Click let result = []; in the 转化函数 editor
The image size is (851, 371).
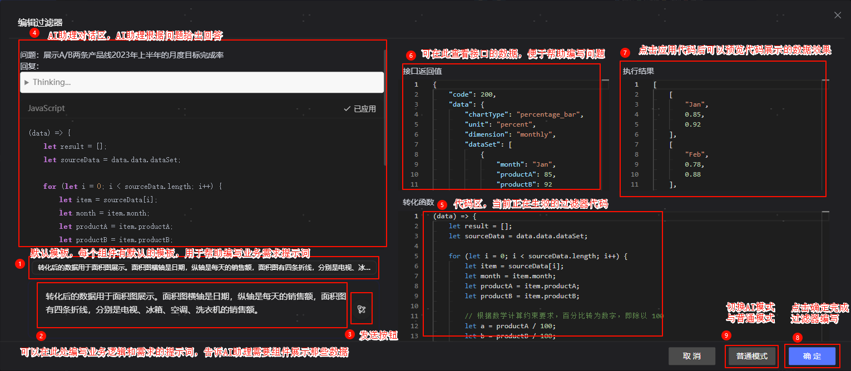tap(480, 226)
